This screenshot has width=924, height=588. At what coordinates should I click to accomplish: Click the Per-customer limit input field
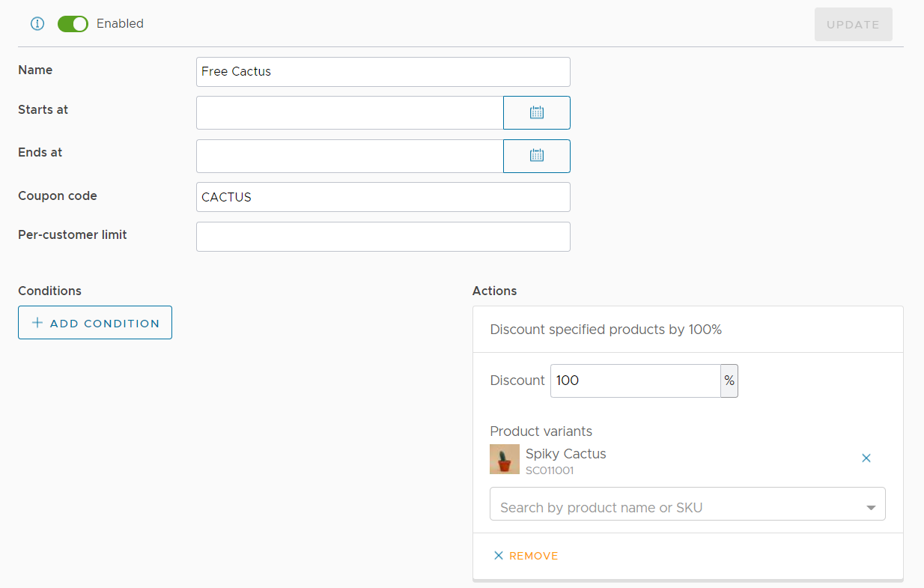[383, 237]
